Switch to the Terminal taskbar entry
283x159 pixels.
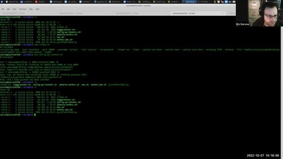coord(204,2)
